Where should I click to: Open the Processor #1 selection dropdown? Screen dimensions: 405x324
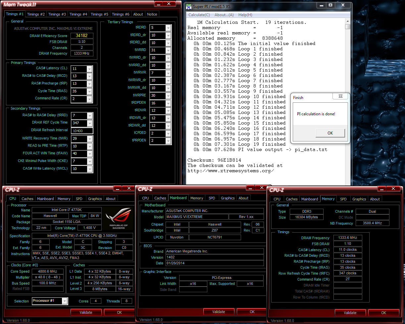click(x=65, y=301)
